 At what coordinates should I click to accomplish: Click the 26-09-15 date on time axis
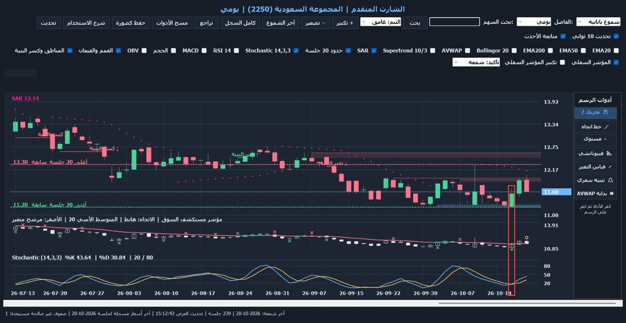(352, 293)
